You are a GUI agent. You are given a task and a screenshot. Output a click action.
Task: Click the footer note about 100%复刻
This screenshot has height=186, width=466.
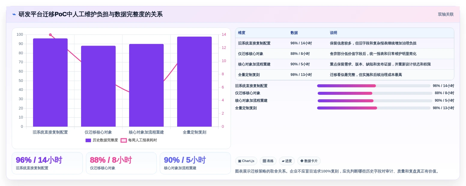337,171
